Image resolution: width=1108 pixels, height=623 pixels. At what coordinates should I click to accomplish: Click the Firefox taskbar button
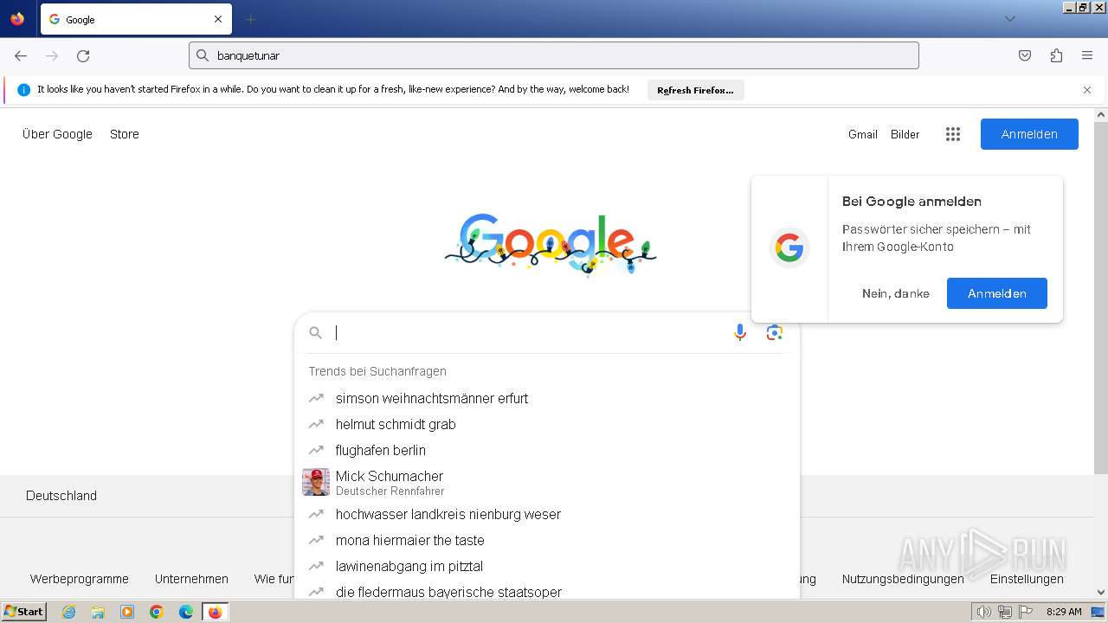pyautogui.click(x=216, y=612)
